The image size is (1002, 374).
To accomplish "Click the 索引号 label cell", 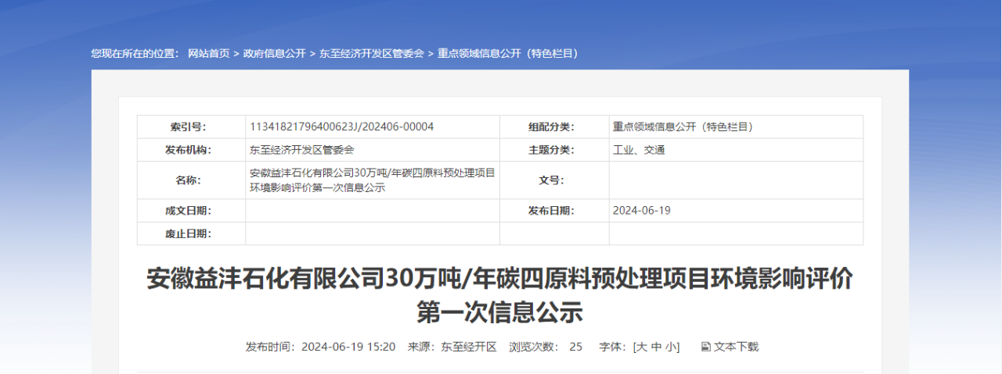I will pyautogui.click(x=192, y=127).
